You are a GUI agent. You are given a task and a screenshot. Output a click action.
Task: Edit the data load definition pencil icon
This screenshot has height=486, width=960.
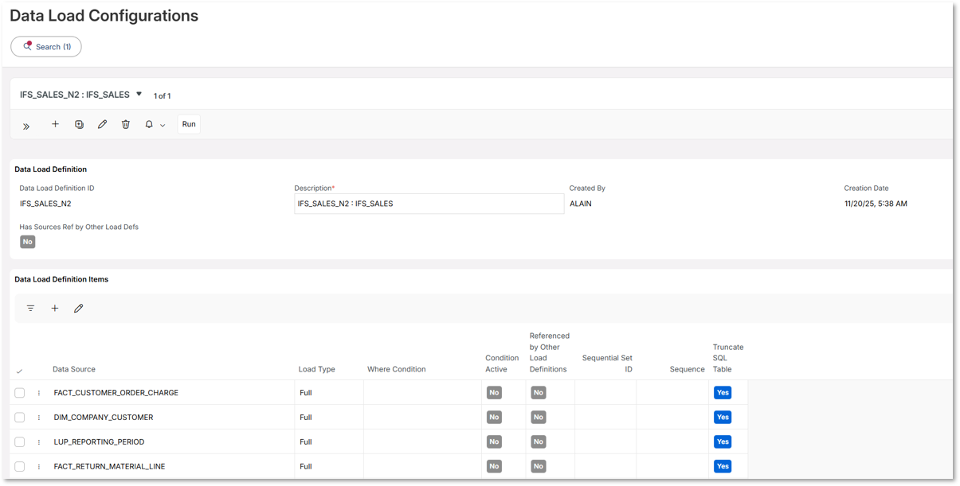coord(102,124)
